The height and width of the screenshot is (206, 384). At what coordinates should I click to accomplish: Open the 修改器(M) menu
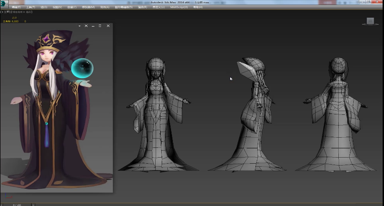coord(88,7)
